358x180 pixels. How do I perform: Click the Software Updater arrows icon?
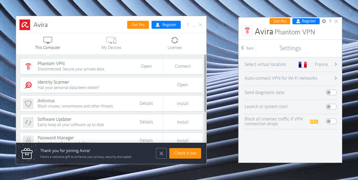click(x=28, y=122)
